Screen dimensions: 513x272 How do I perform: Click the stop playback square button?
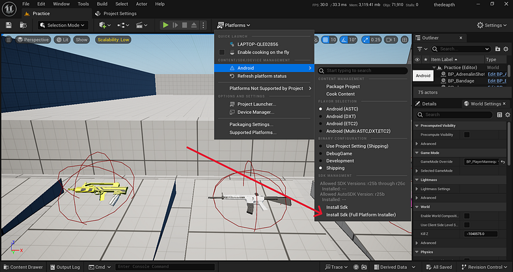click(x=184, y=25)
